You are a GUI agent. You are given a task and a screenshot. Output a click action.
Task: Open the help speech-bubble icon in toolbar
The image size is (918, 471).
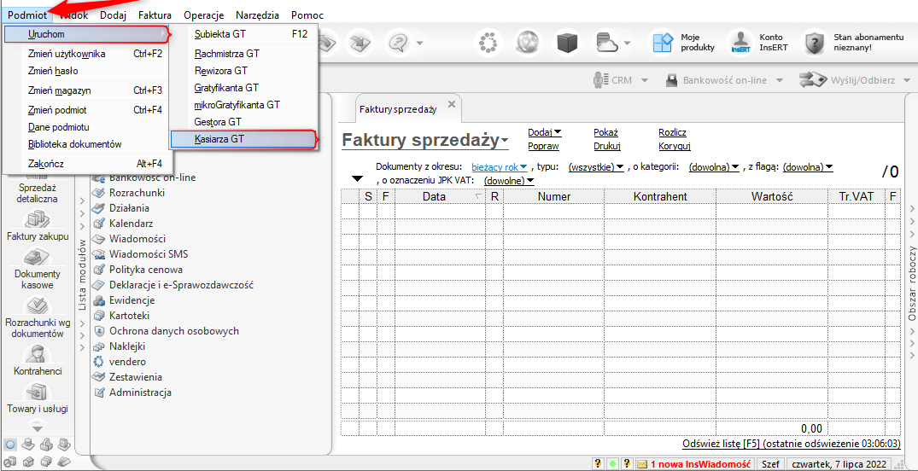click(x=398, y=42)
